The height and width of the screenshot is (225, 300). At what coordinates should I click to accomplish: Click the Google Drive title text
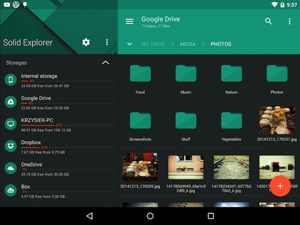[160, 19]
